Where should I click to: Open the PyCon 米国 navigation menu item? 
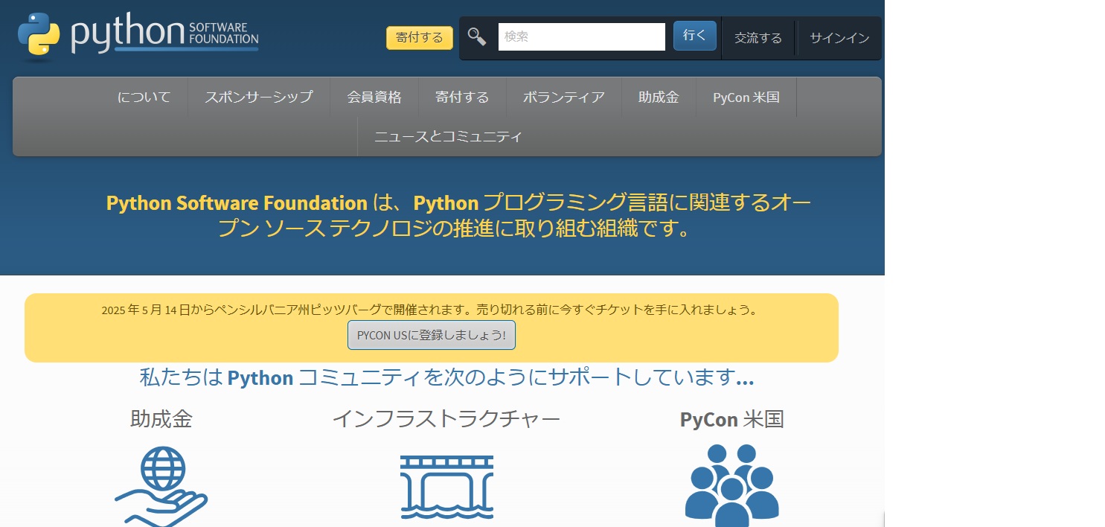[746, 97]
